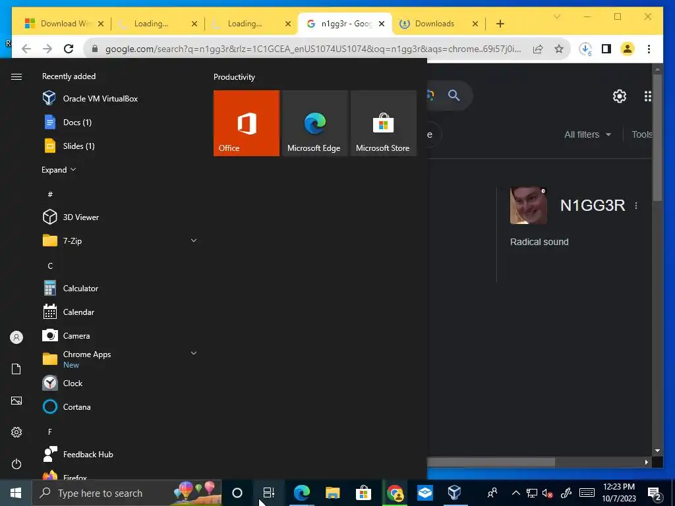Open Microsoft Edge from the taskbar
Image resolution: width=675 pixels, height=506 pixels.
coord(302,493)
